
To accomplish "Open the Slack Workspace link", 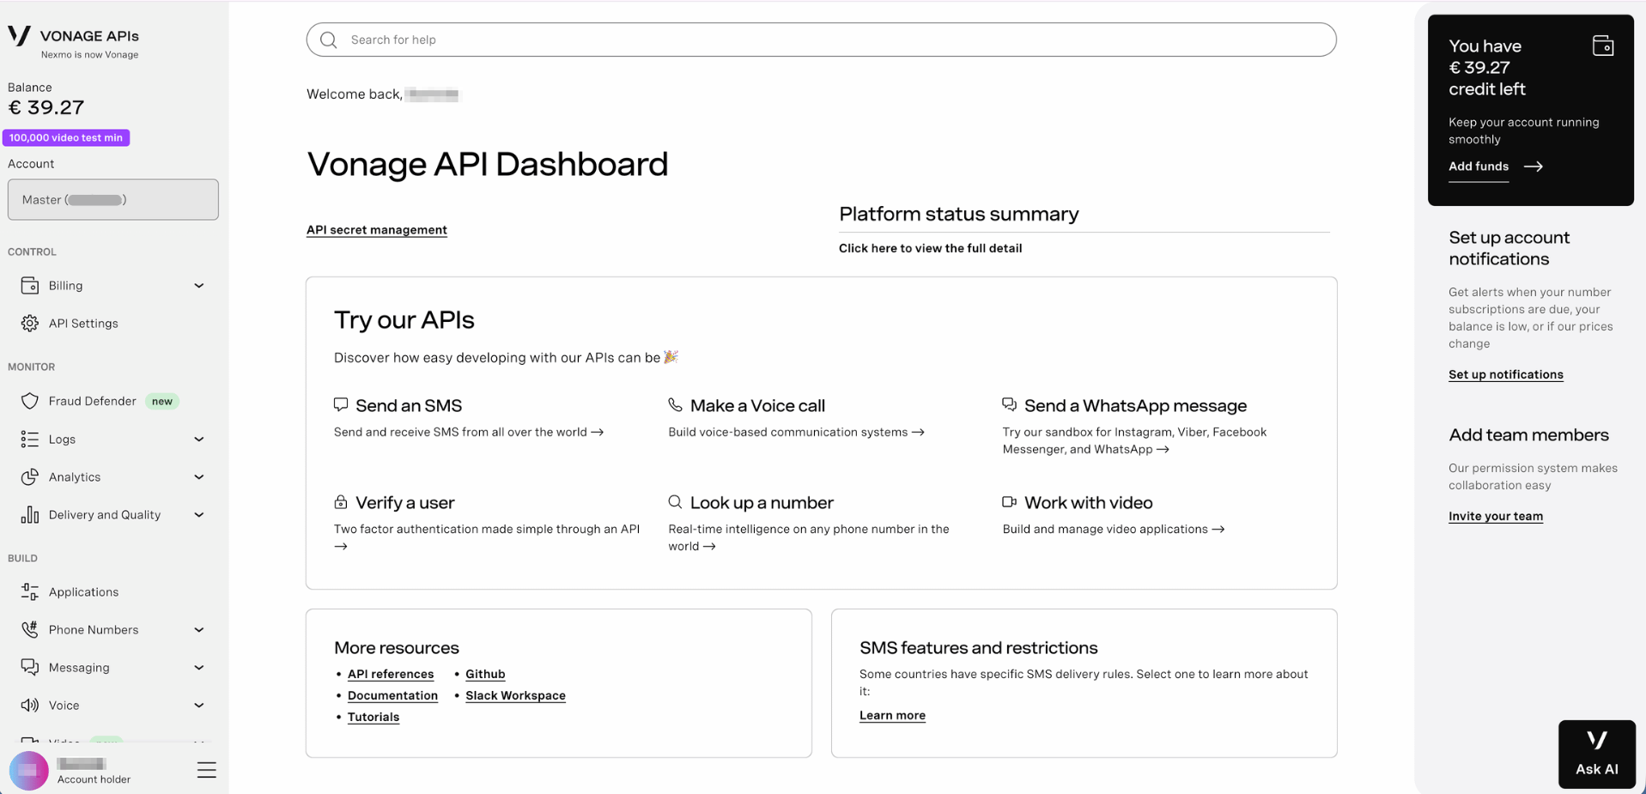I will [x=515, y=695].
